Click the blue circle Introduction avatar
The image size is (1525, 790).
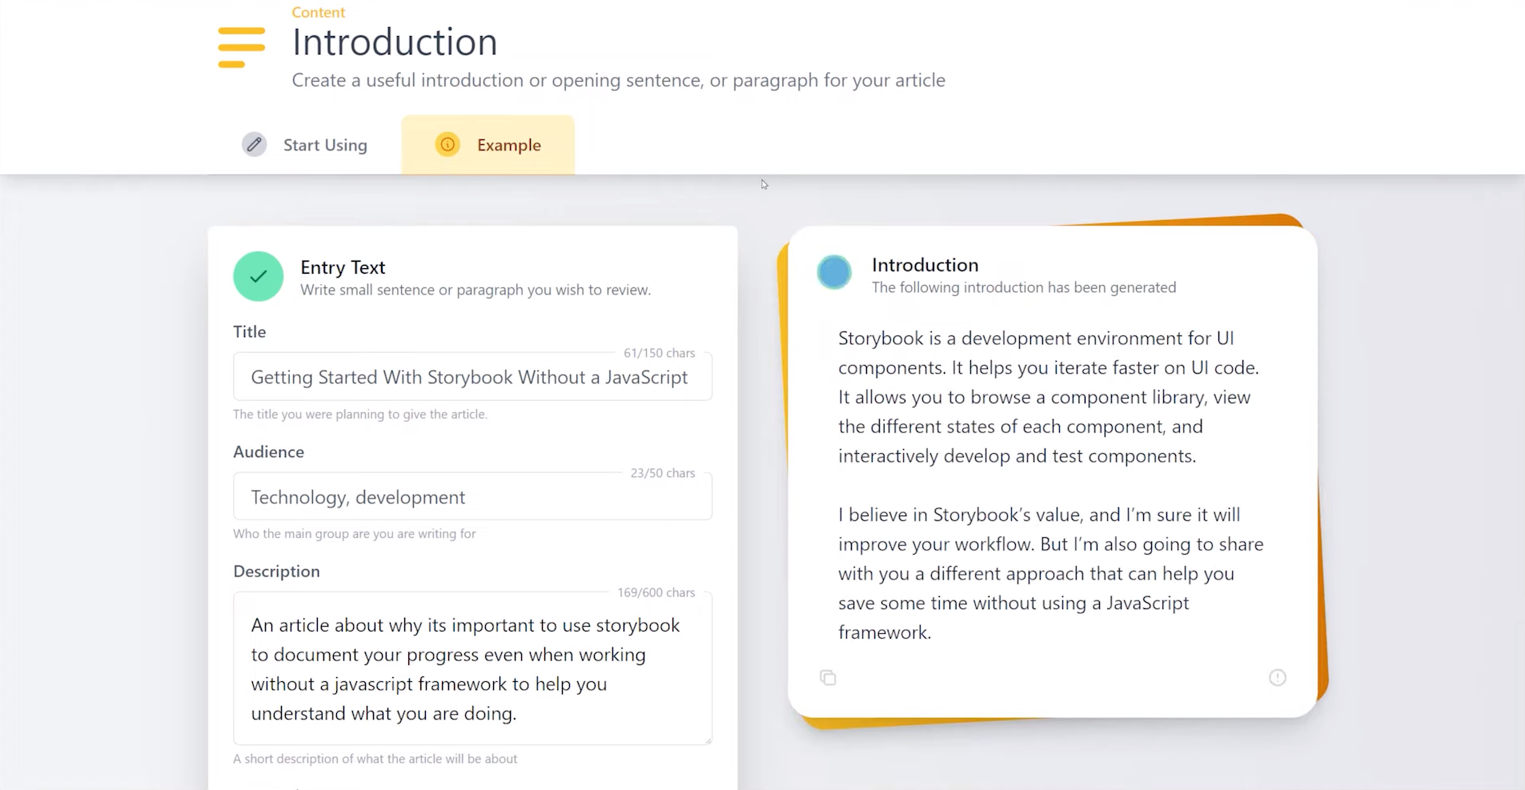(834, 272)
